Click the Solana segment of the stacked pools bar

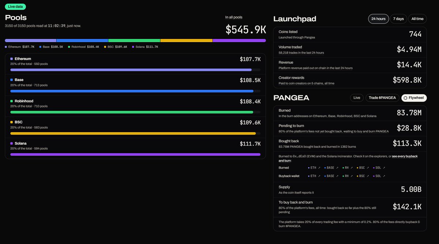click(x=239, y=40)
